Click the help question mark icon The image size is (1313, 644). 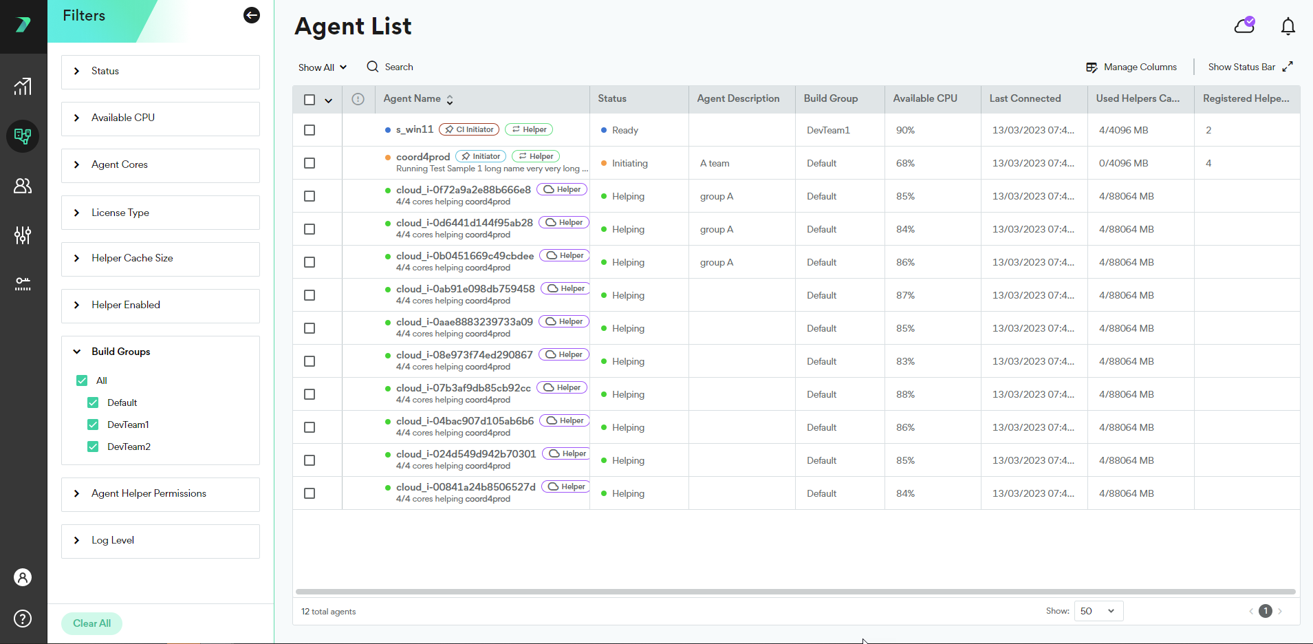[x=23, y=619]
